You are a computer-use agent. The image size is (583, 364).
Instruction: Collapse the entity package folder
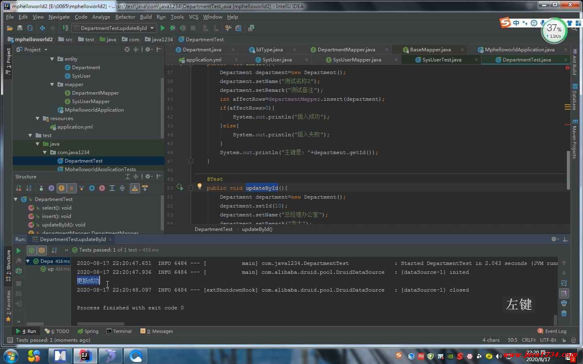click(x=52, y=59)
